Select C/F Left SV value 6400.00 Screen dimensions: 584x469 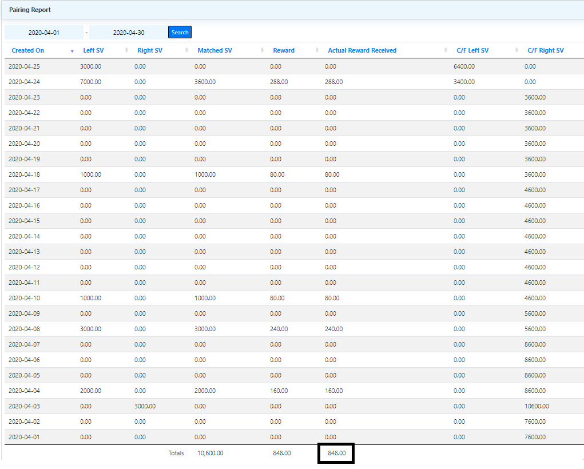click(x=464, y=66)
